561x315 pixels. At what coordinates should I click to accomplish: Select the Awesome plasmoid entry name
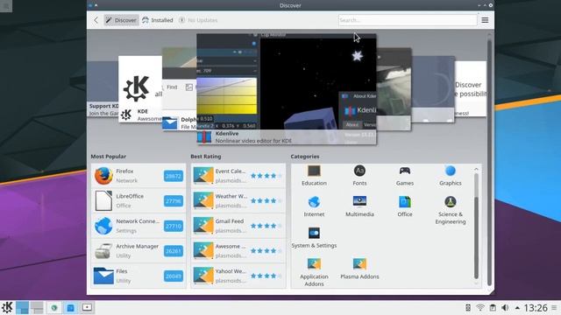(x=231, y=246)
